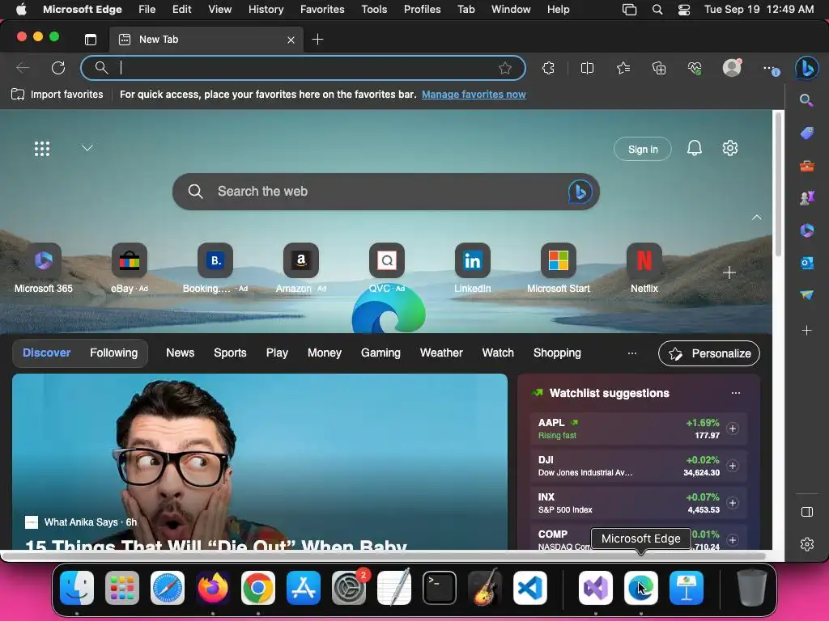Open the Microsoft Start quick link

[x=559, y=268]
